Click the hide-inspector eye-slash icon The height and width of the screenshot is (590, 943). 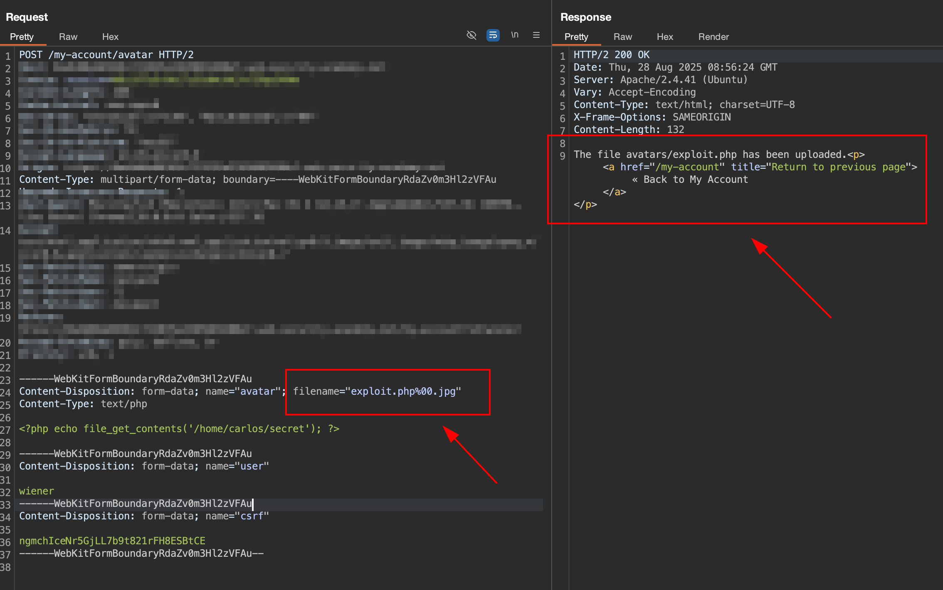(x=471, y=35)
